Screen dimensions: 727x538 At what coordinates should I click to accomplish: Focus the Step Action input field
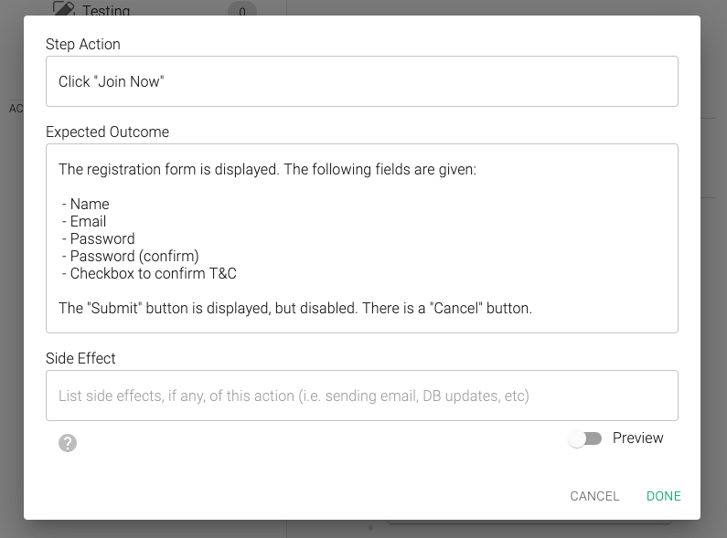[x=361, y=81]
